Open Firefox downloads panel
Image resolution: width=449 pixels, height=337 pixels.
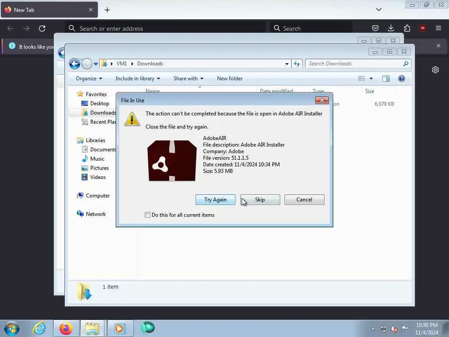coord(391,28)
